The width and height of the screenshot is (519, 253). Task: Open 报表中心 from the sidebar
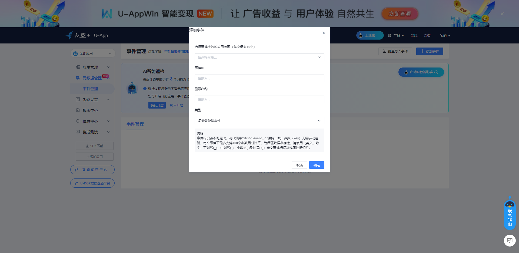point(90,110)
